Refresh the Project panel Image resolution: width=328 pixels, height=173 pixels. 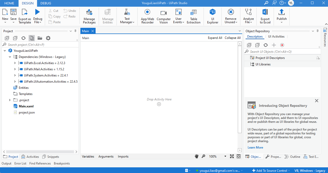23,38
